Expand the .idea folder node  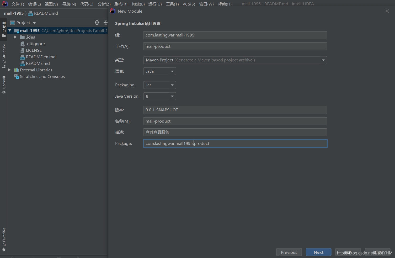15,37
